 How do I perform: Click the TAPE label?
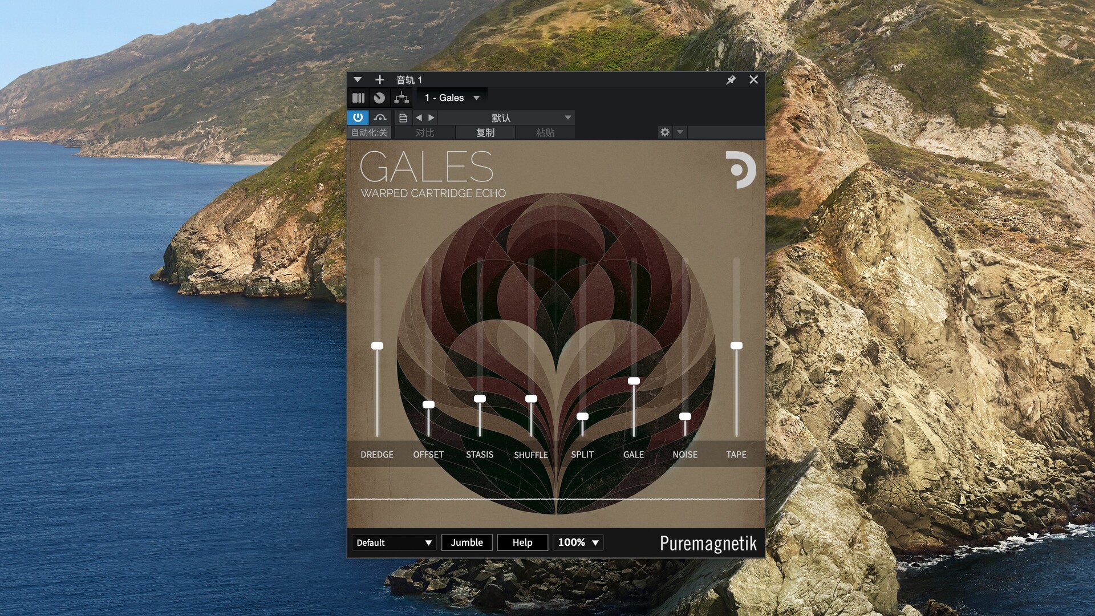[736, 455]
